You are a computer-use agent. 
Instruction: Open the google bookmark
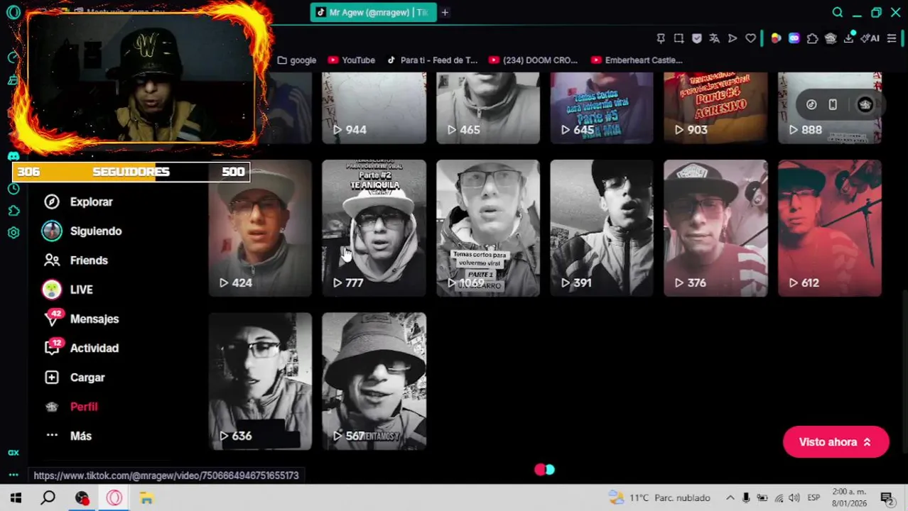tap(296, 60)
